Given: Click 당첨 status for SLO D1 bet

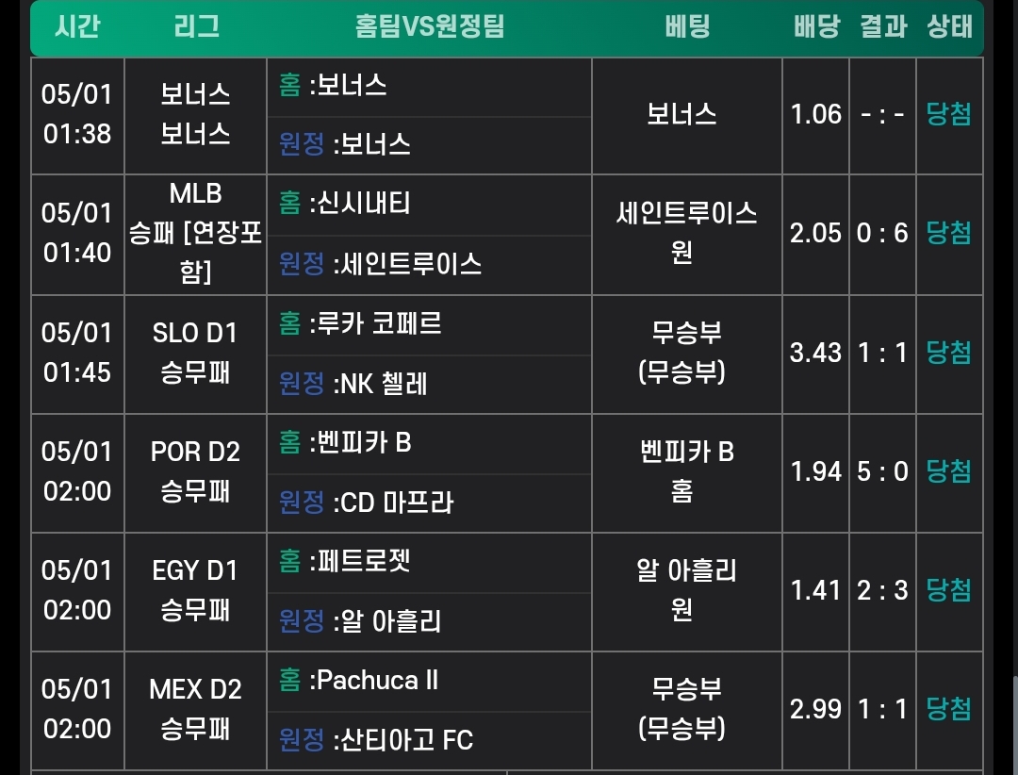Looking at the screenshot, I should (x=949, y=353).
